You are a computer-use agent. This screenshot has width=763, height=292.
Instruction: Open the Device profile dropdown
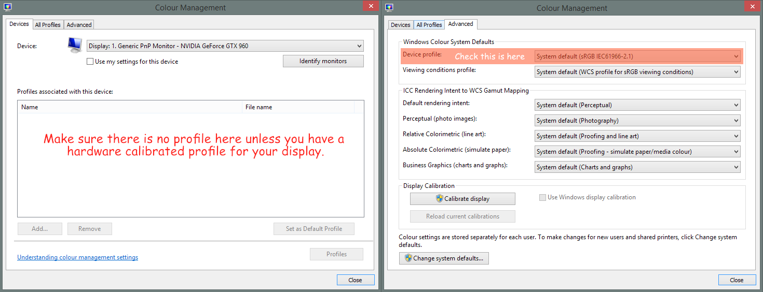[x=637, y=56]
